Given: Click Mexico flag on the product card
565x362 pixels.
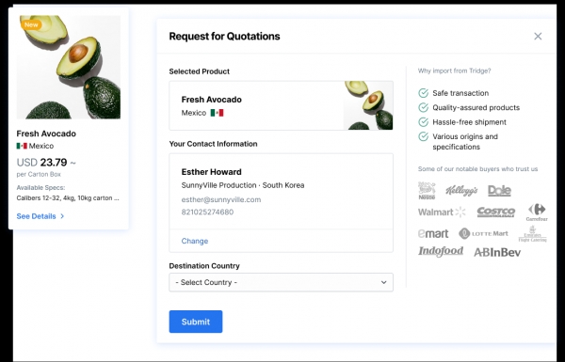Looking at the screenshot, I should [22, 146].
